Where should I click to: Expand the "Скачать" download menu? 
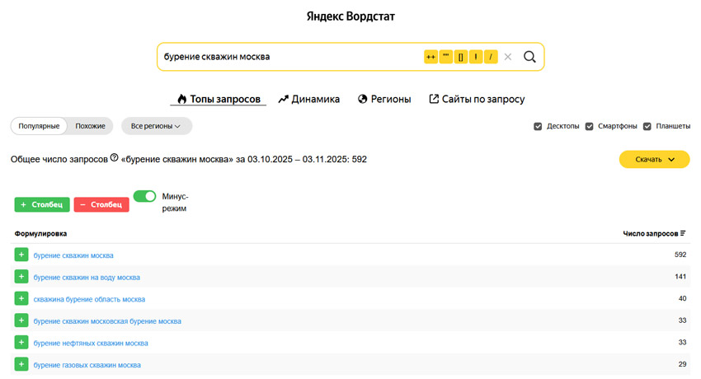tap(654, 159)
